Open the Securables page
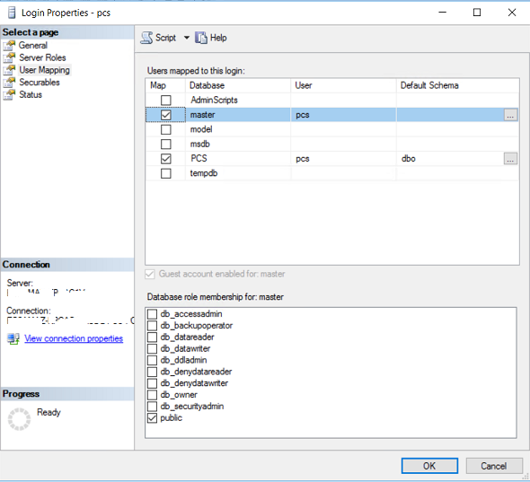Viewport: 530px width, 482px height. click(x=40, y=82)
